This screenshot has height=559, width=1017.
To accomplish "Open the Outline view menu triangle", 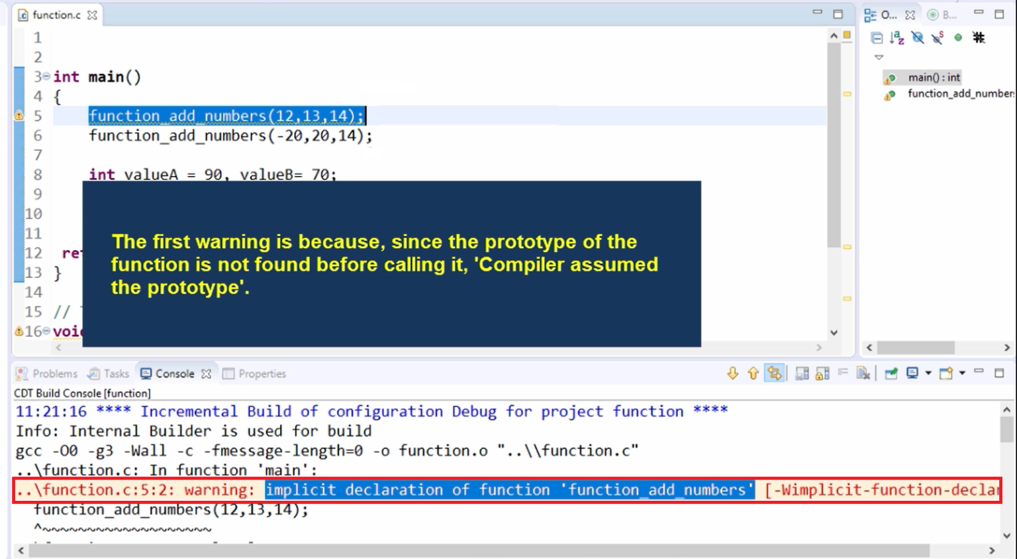I will point(879,58).
